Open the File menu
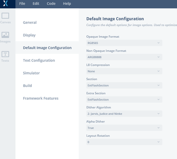Image resolution: width=177 pixels, height=159 pixels. (x=22, y=4)
